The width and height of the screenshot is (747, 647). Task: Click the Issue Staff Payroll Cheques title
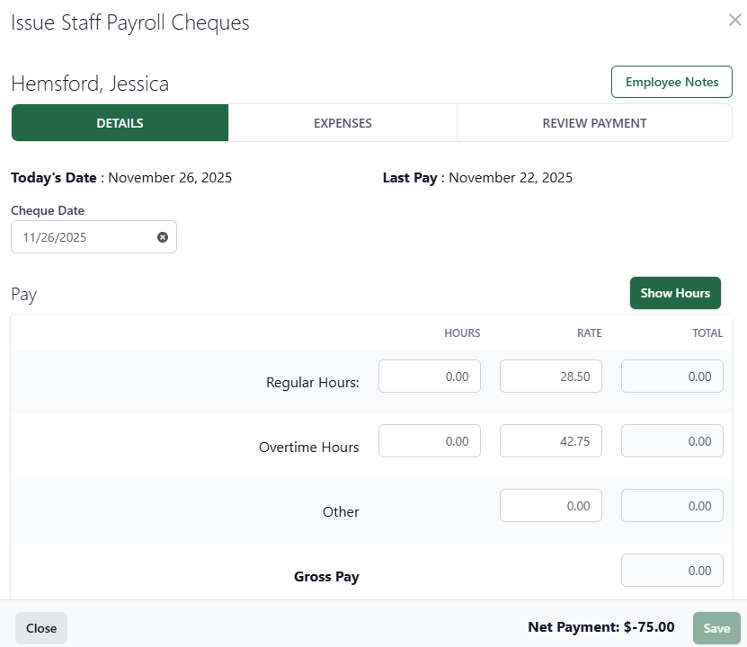point(130,22)
